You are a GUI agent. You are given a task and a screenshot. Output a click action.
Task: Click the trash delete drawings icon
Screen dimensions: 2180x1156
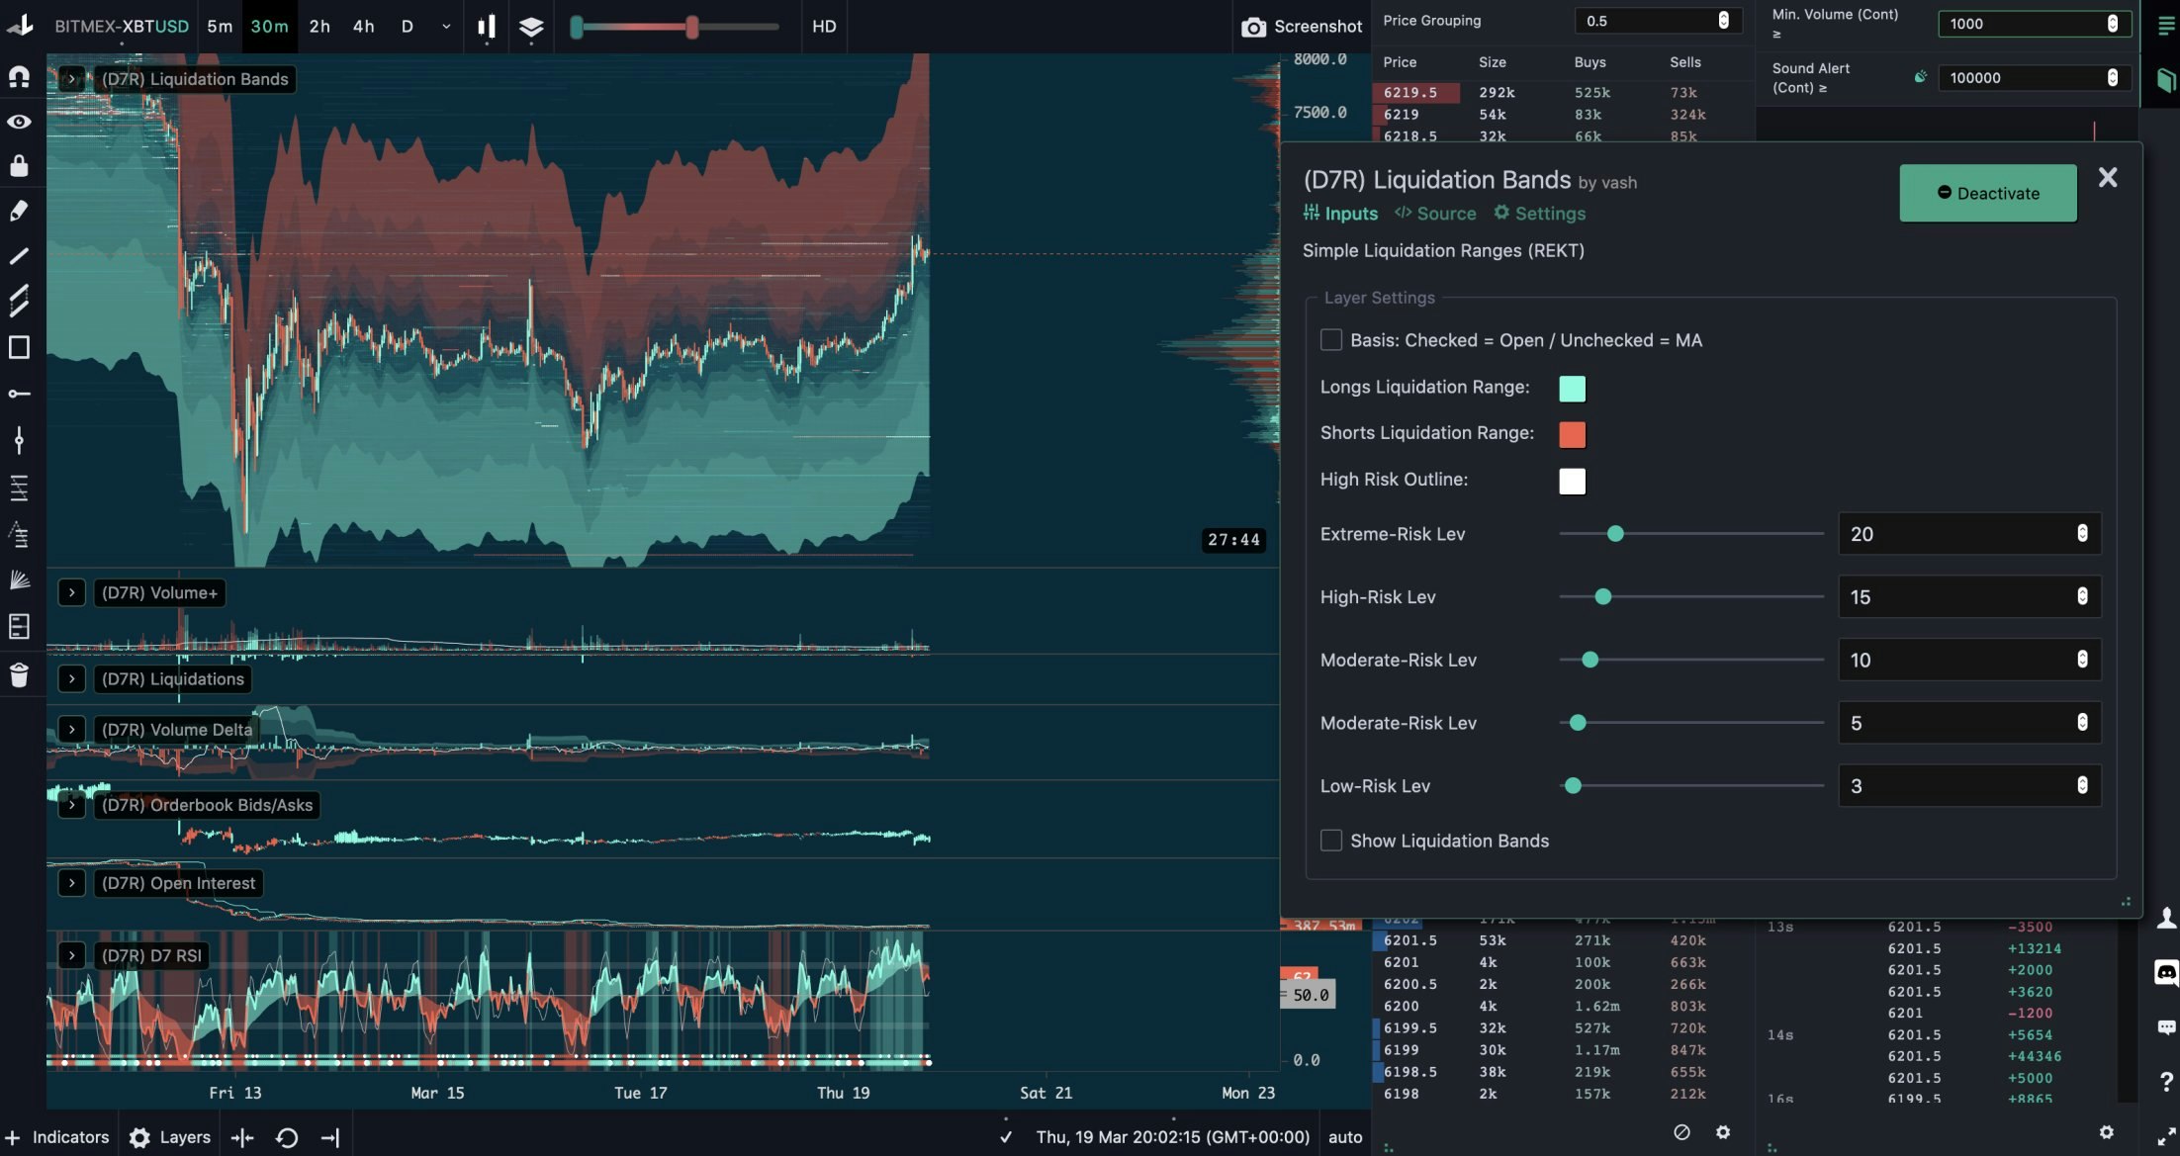click(x=19, y=675)
